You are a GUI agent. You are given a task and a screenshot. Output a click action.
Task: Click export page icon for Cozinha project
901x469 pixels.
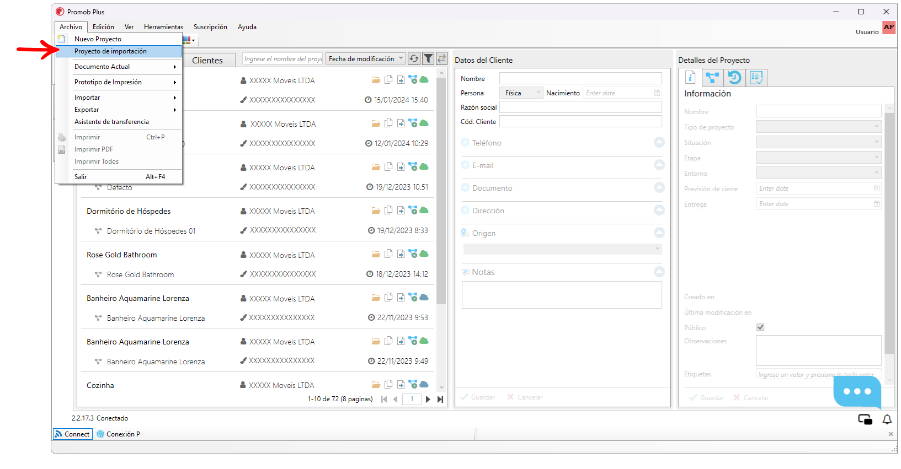point(401,384)
